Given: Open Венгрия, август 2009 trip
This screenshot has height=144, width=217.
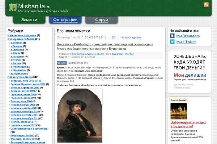Looking at the screenshot, I should pos(23,91).
